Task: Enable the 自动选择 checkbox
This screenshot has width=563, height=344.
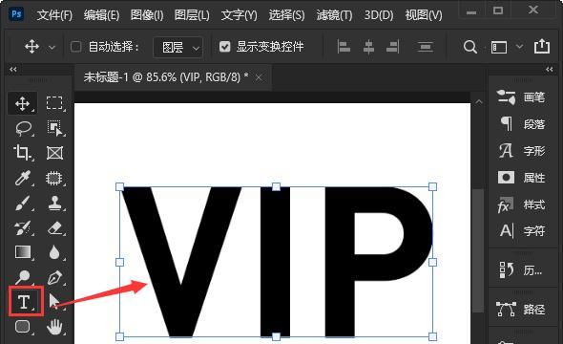Action: pos(75,47)
